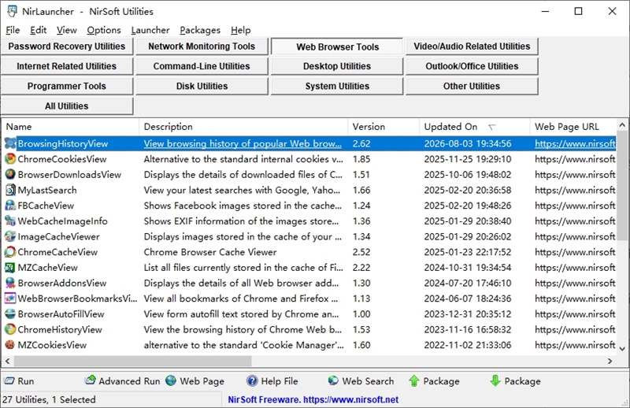
Task: Open the Options menu
Action: 104,30
